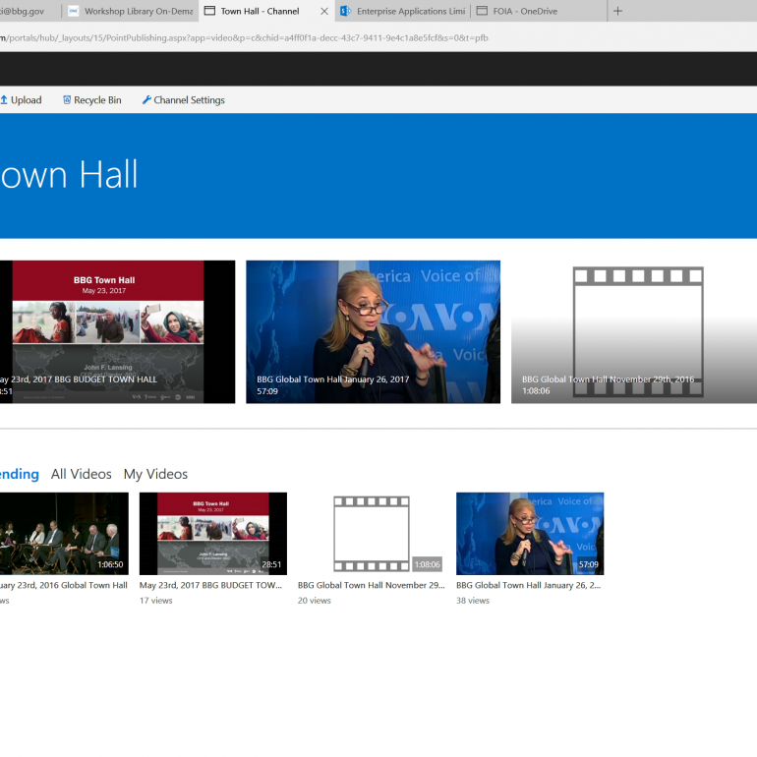Open the 28:51 BBG Budget Town Hall thumbnail
The image size is (757, 757).
(213, 534)
